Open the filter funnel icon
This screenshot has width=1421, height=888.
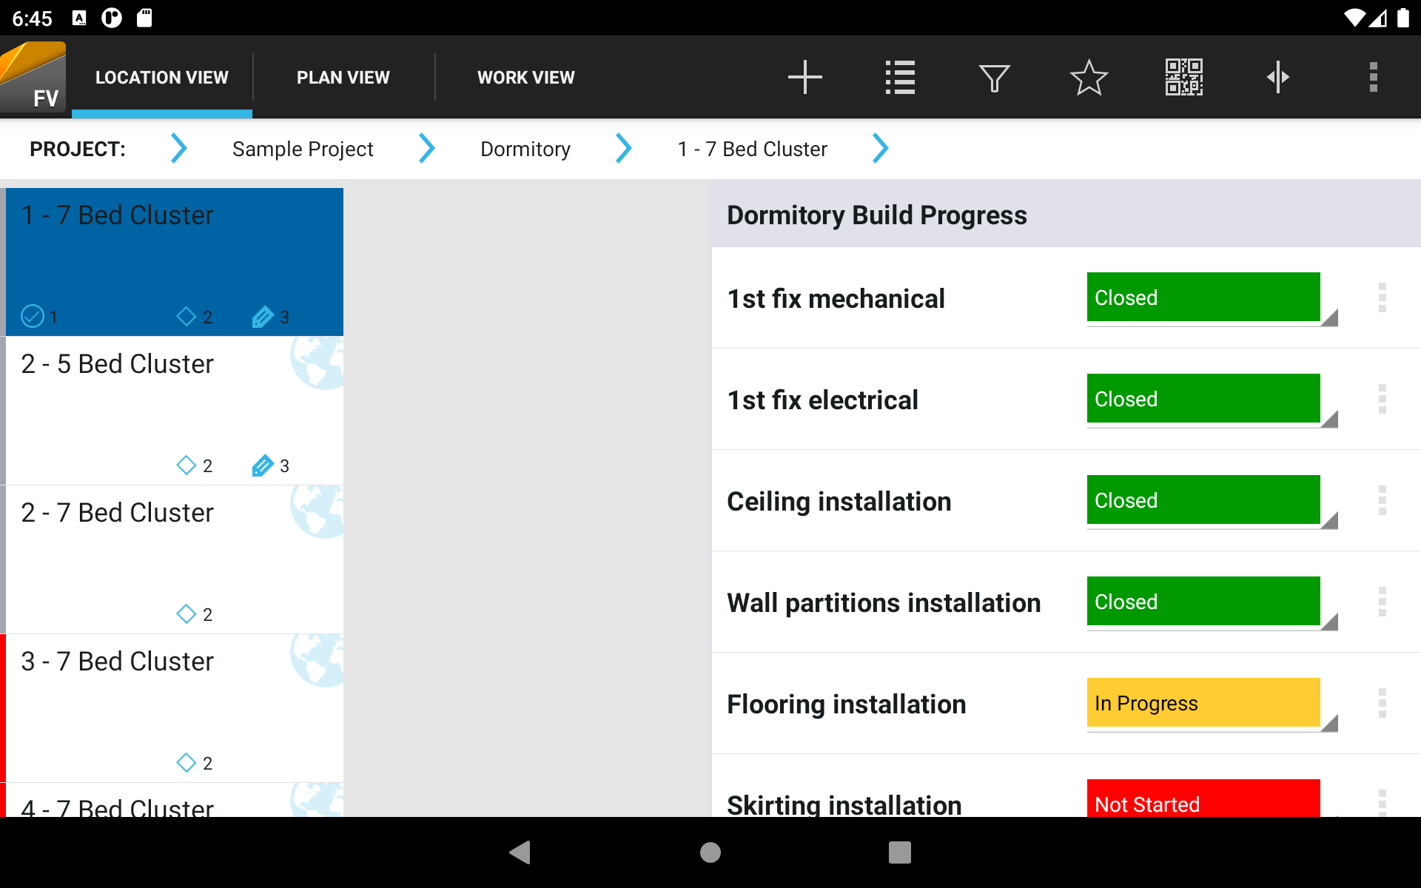[x=994, y=78]
